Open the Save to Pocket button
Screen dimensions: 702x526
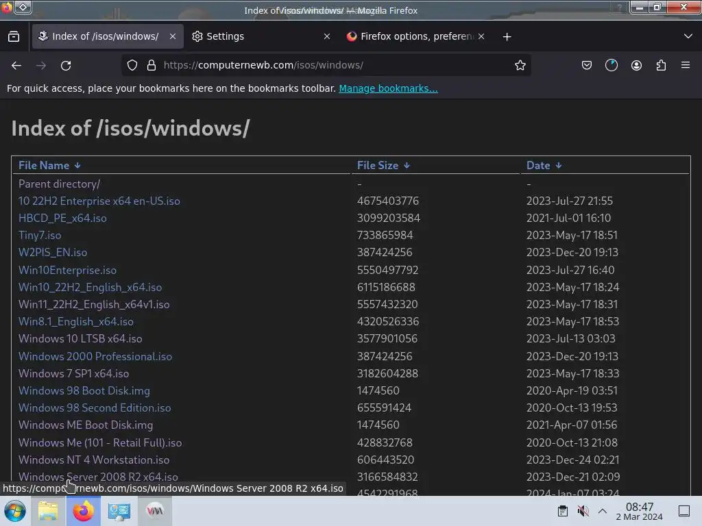click(x=587, y=65)
